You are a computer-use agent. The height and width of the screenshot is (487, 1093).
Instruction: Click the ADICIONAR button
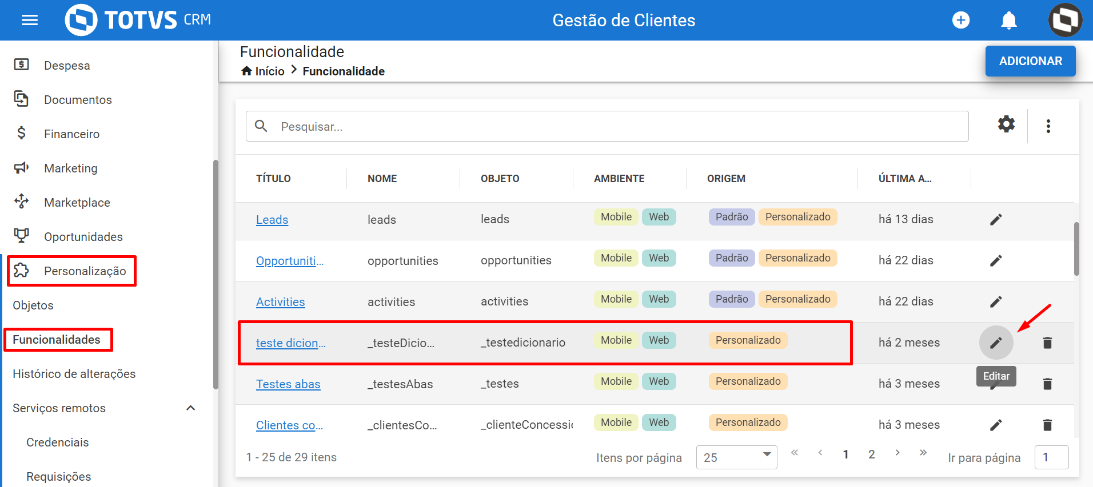tap(1031, 61)
